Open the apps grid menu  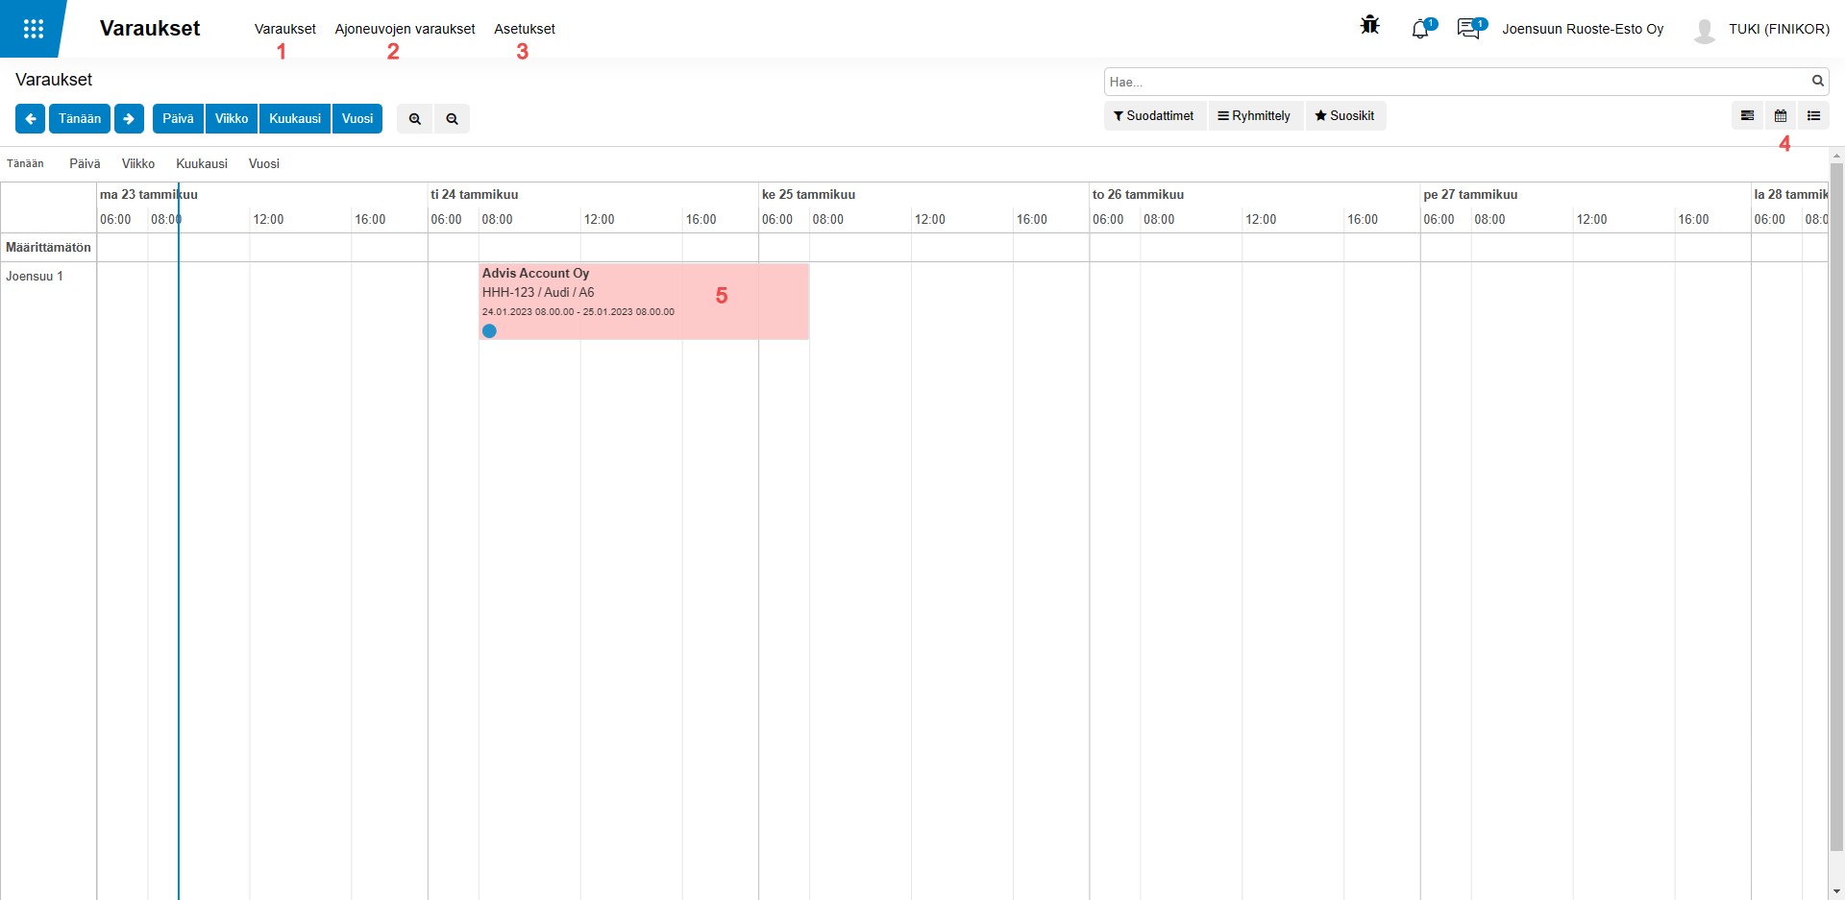[x=34, y=29]
